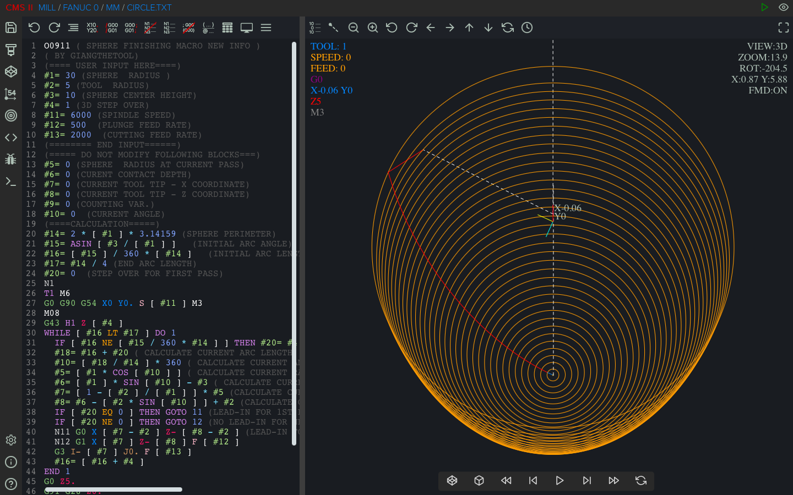Screen dimensions: 793x495
Task: Select the measure distance tool in viewer
Action: pos(334,28)
